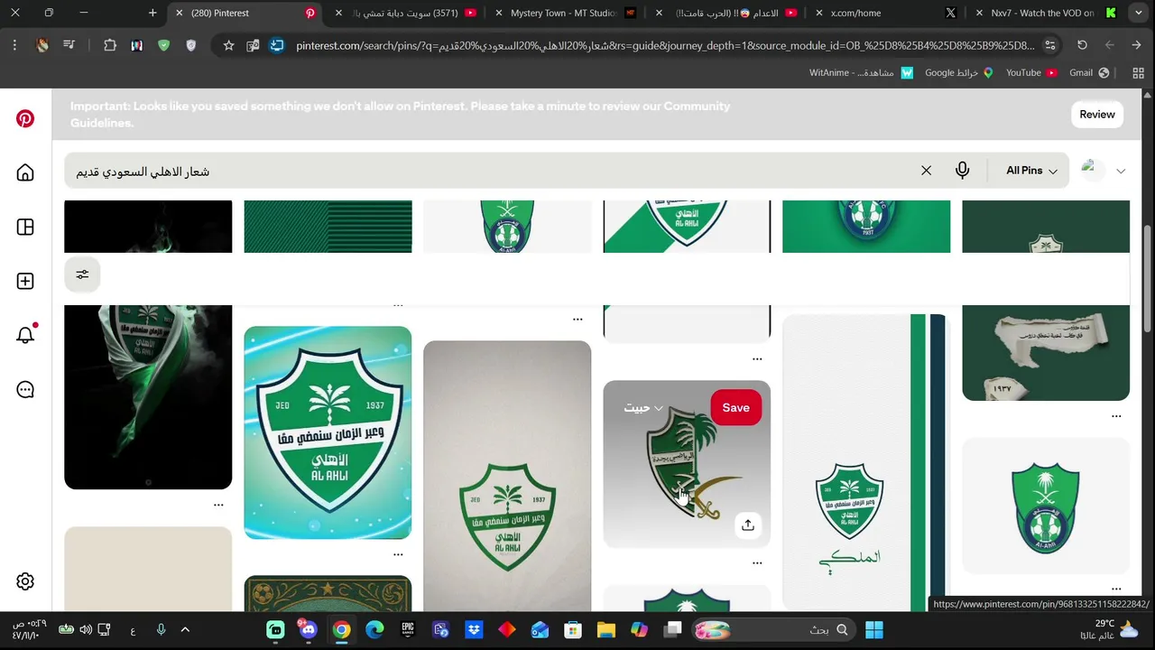Open Dropbox from the taskbar

pos(474,629)
